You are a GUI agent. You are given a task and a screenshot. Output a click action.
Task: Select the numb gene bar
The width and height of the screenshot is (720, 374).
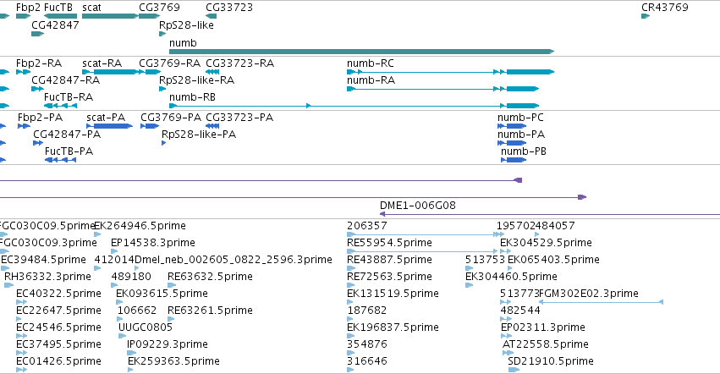point(362,52)
